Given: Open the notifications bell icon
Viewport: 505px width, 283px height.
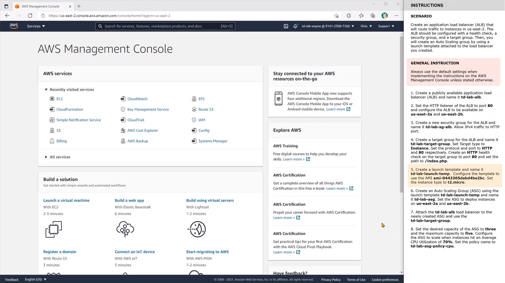Looking at the screenshot, I should click(x=295, y=26).
